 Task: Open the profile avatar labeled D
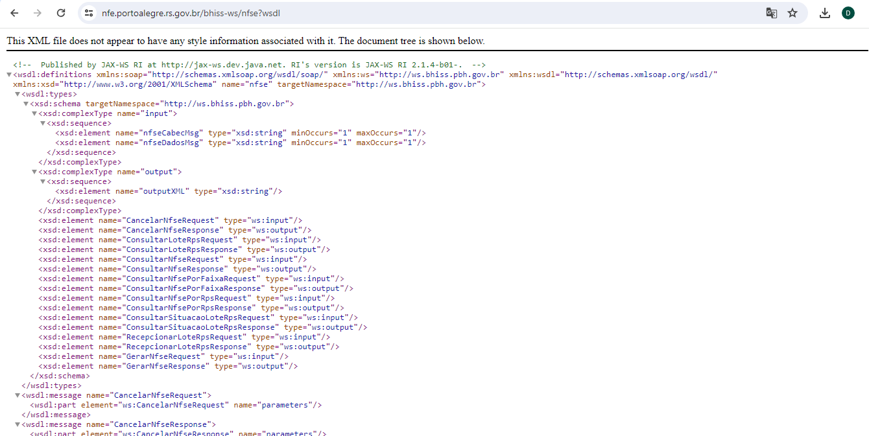pyautogui.click(x=848, y=13)
